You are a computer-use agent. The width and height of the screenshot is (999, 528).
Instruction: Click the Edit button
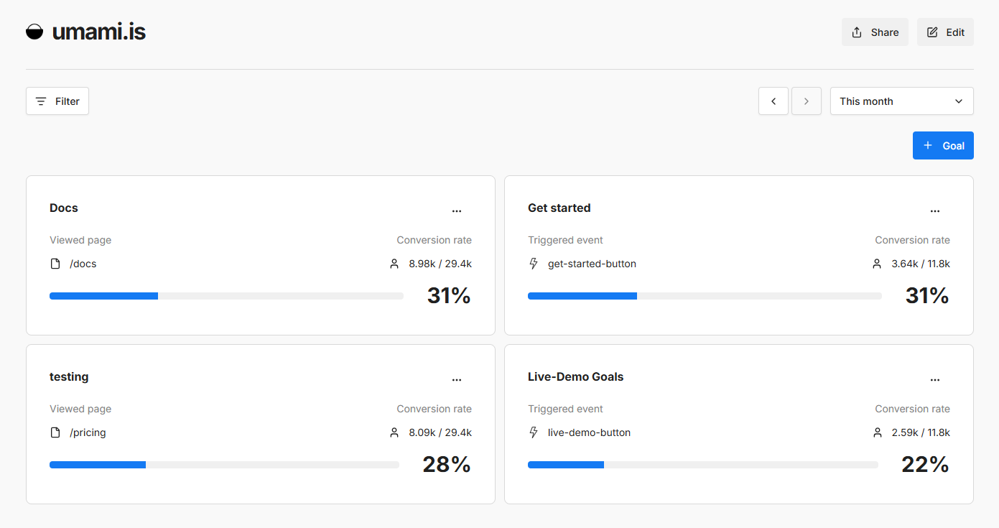pyautogui.click(x=945, y=32)
